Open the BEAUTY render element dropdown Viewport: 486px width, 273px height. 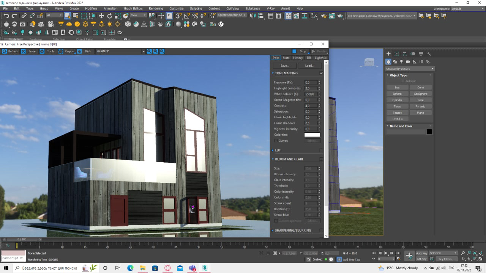click(120, 51)
